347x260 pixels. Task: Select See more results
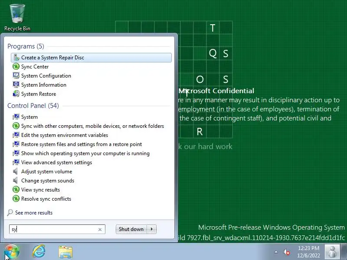tap(34, 212)
